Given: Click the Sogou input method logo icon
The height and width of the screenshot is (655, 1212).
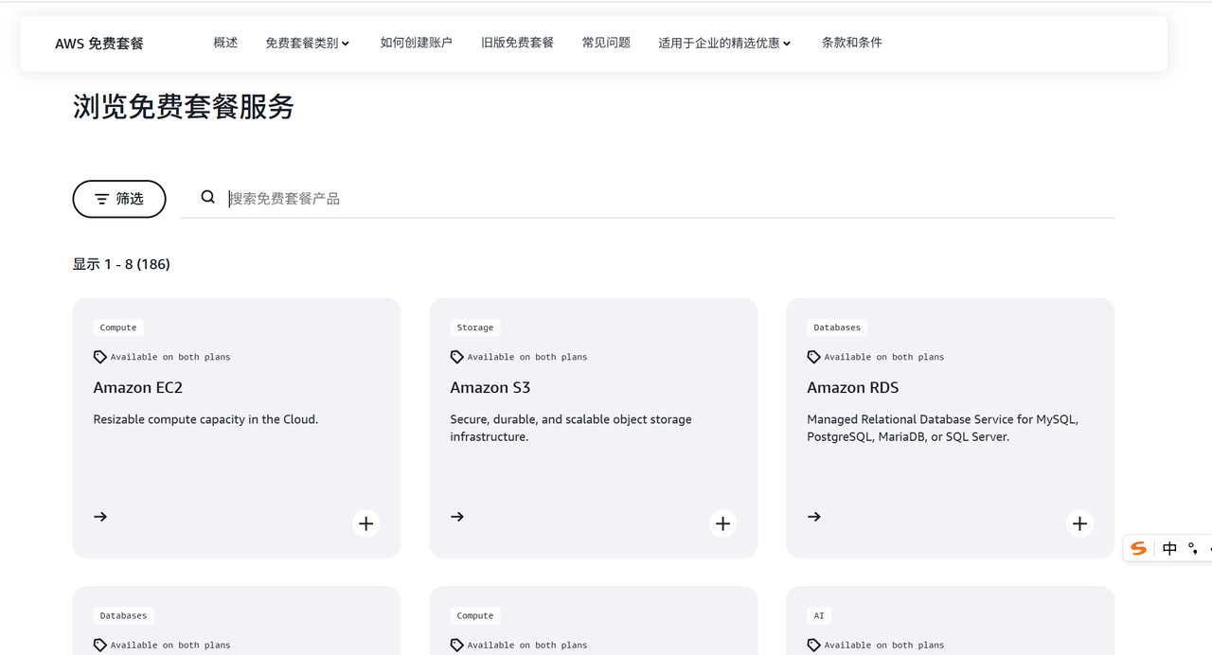Looking at the screenshot, I should pyautogui.click(x=1138, y=548).
